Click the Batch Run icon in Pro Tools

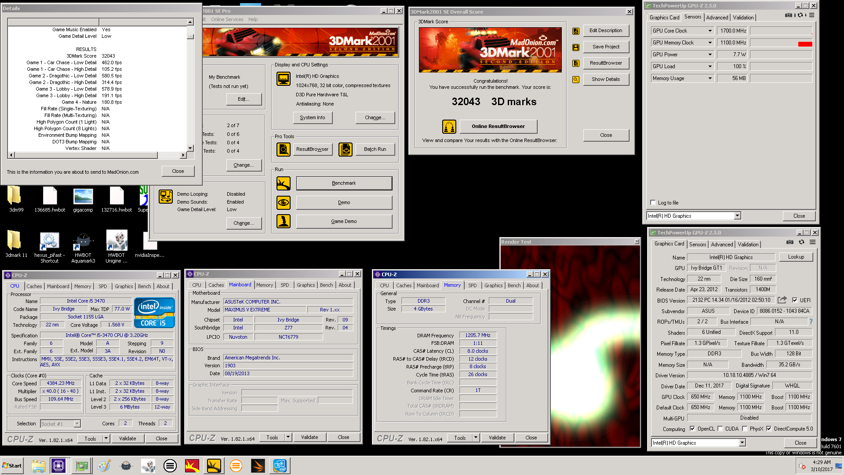tap(346, 150)
